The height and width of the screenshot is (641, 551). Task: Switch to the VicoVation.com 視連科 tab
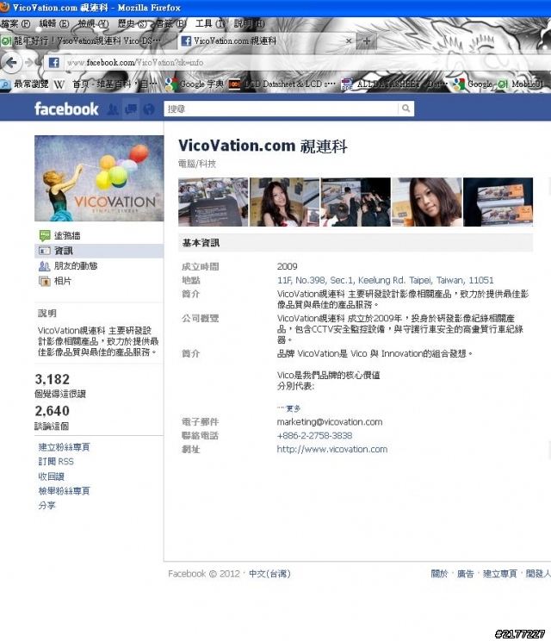pos(268,40)
